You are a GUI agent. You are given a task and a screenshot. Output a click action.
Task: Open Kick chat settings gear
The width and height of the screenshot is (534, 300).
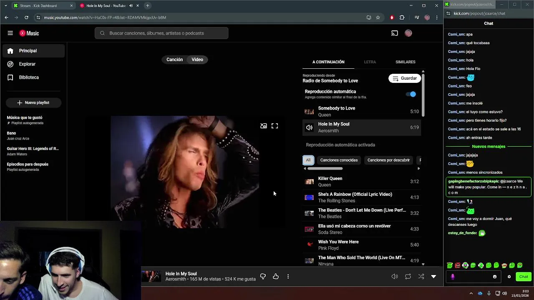509,277
